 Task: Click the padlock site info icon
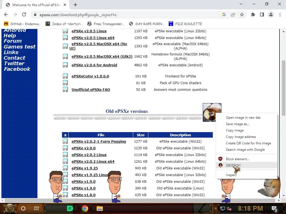tap(35, 14)
